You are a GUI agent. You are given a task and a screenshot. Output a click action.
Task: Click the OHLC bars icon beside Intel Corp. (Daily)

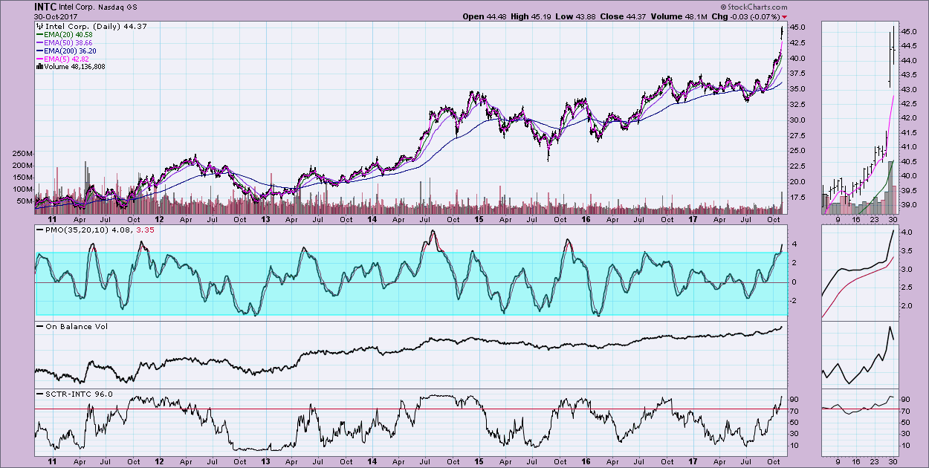pos(39,26)
